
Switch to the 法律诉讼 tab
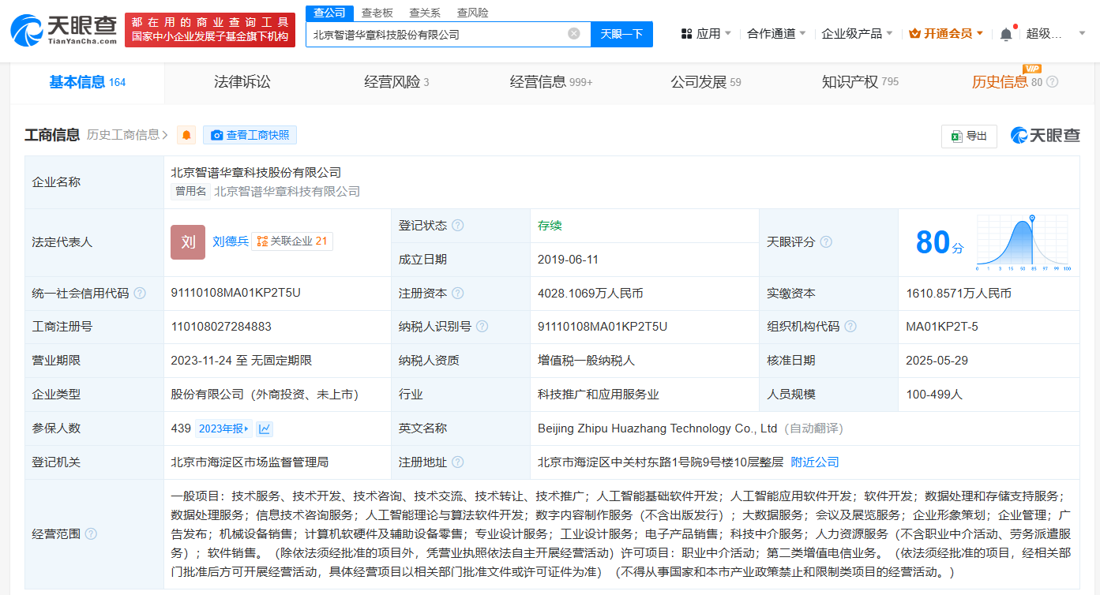pyautogui.click(x=242, y=82)
